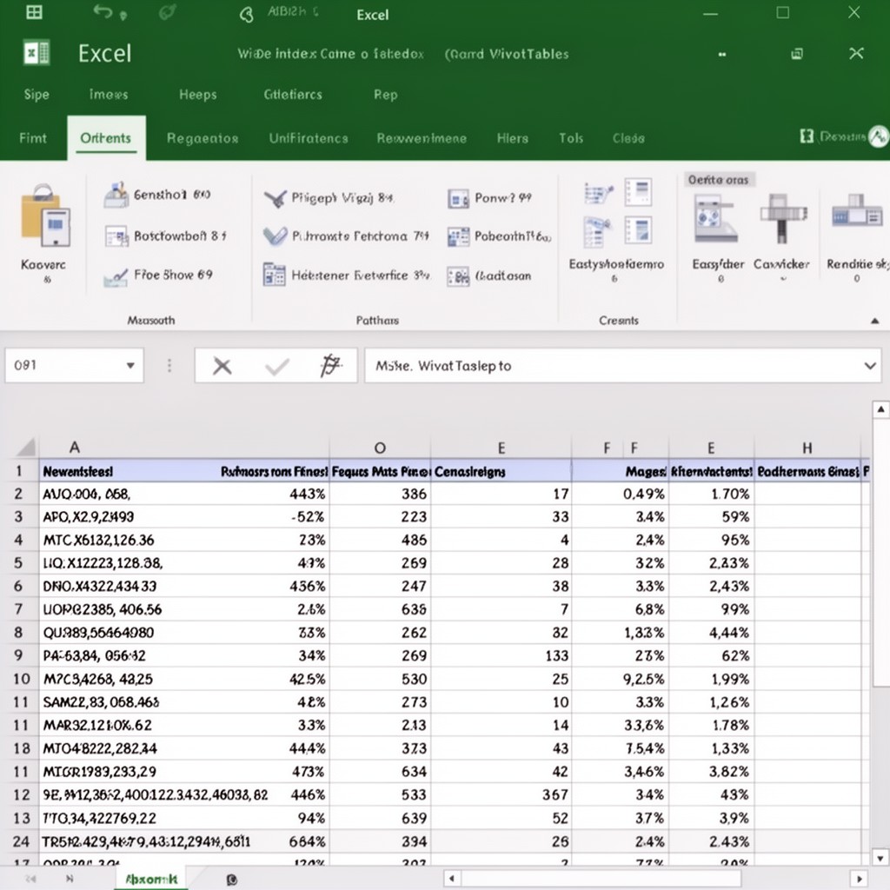Select the Orfrents ribbon tab
Image resolution: width=890 pixels, height=890 pixels.
click(105, 138)
